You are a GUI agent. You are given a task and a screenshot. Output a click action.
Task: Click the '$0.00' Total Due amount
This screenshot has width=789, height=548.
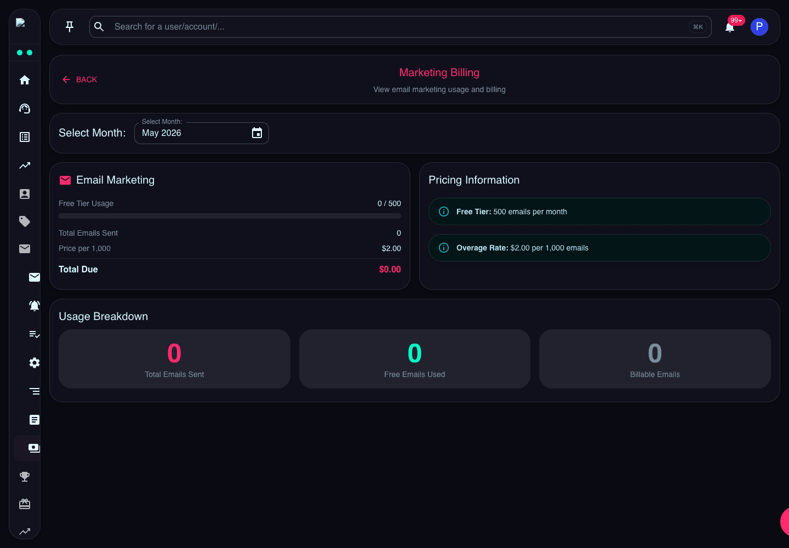click(390, 269)
